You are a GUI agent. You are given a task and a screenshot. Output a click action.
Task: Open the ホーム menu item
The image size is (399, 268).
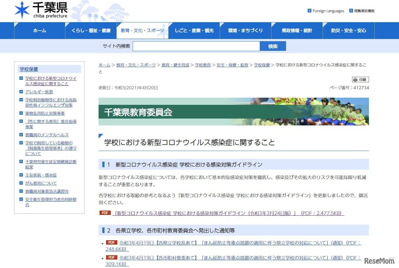pyautogui.click(x=39, y=30)
